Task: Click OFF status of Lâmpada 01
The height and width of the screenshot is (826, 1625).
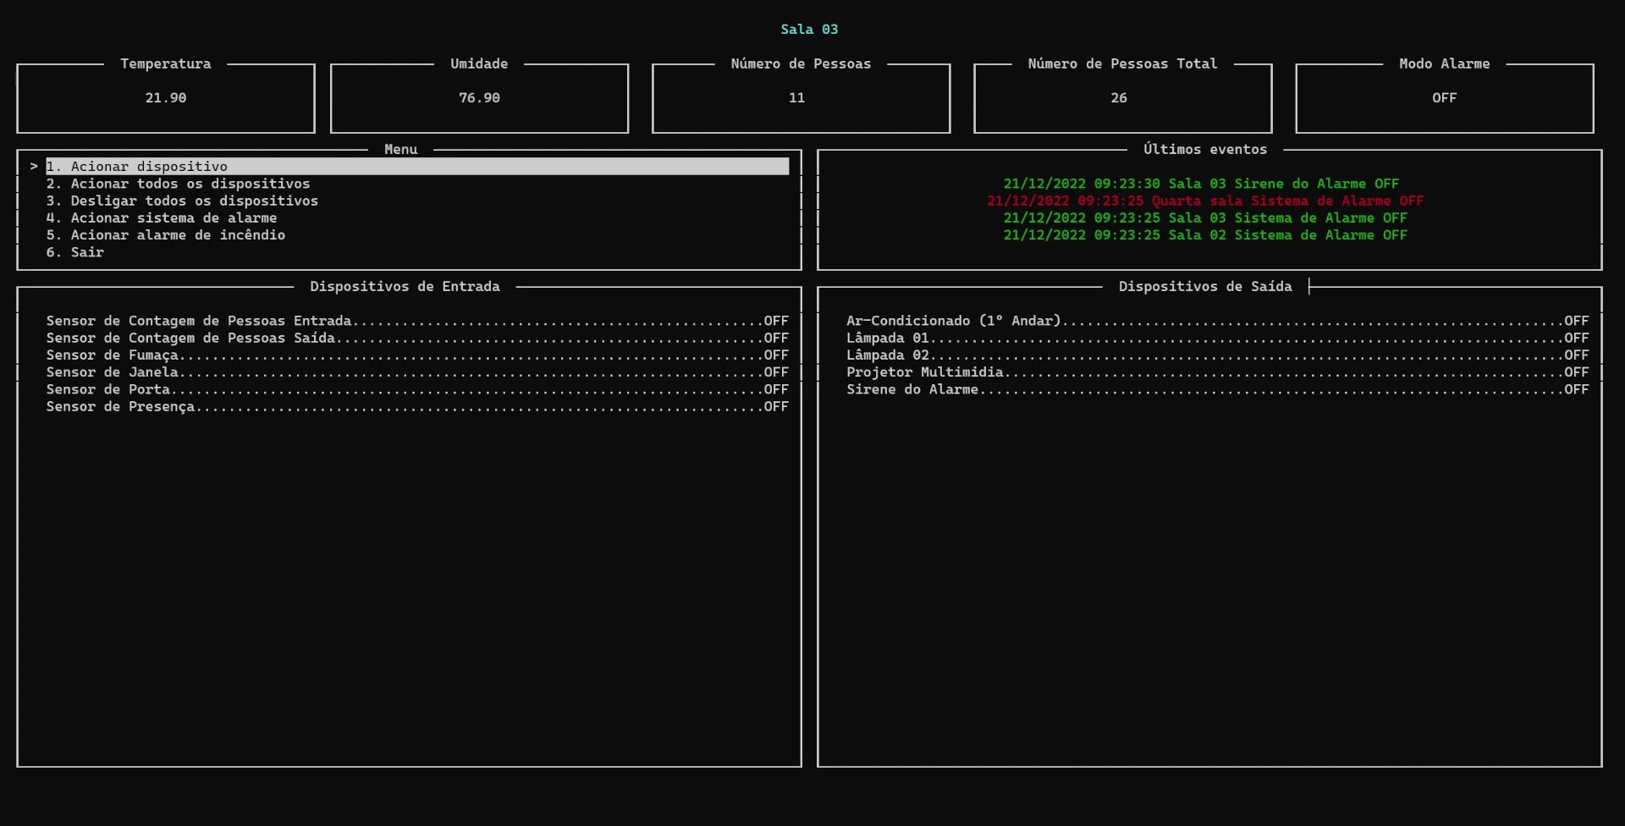Action: (x=1576, y=338)
